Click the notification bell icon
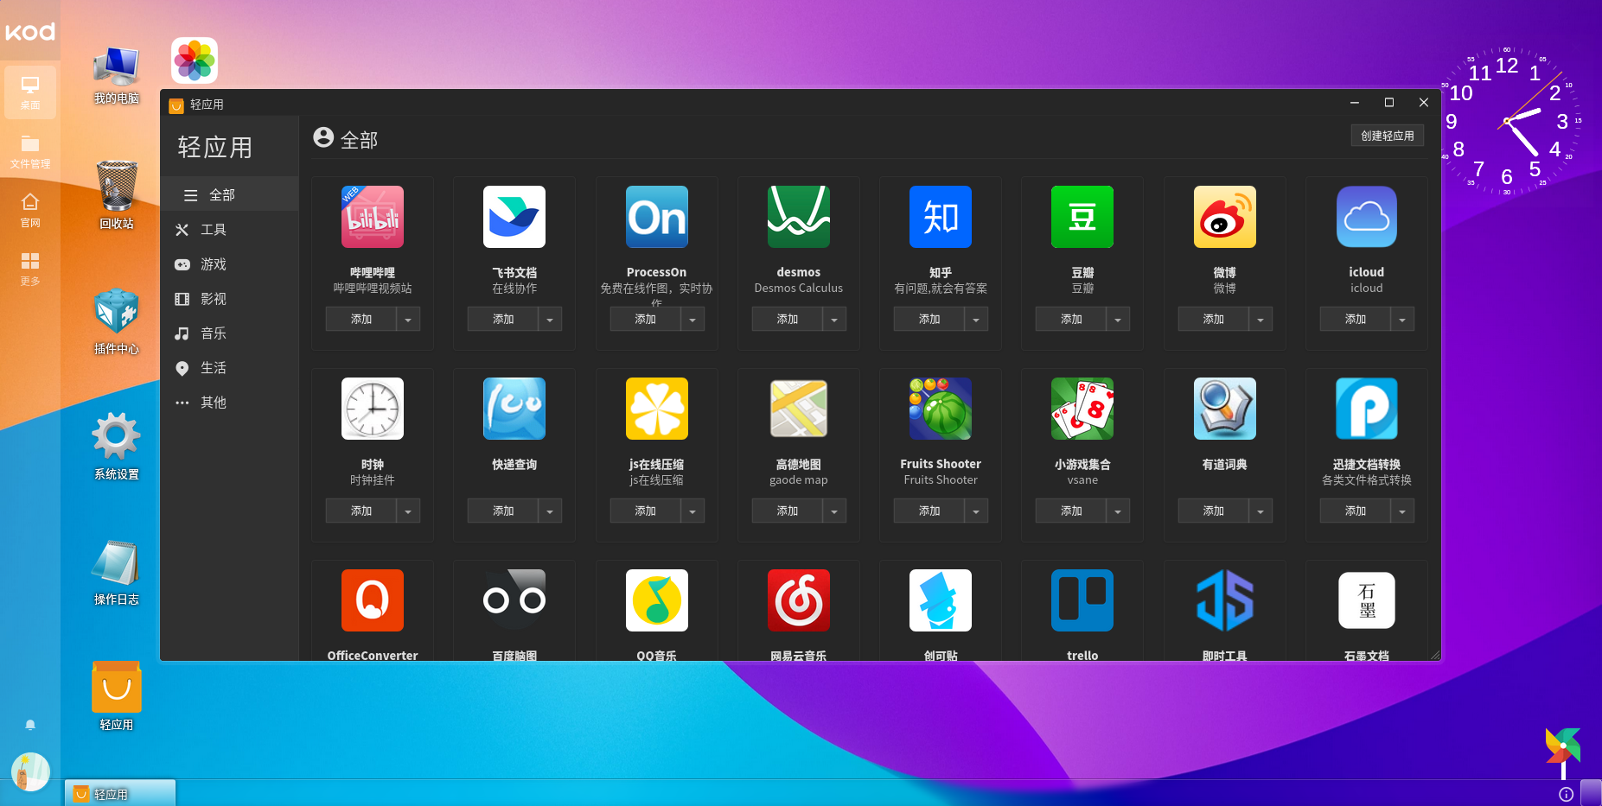Viewport: 1602px width, 806px height. (30, 725)
